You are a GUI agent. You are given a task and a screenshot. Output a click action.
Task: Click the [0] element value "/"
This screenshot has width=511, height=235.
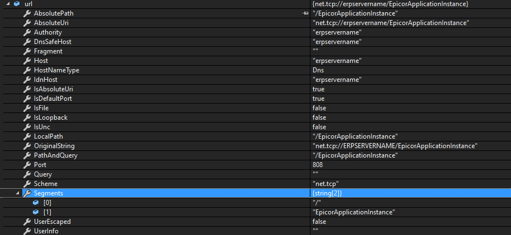tap(317, 203)
